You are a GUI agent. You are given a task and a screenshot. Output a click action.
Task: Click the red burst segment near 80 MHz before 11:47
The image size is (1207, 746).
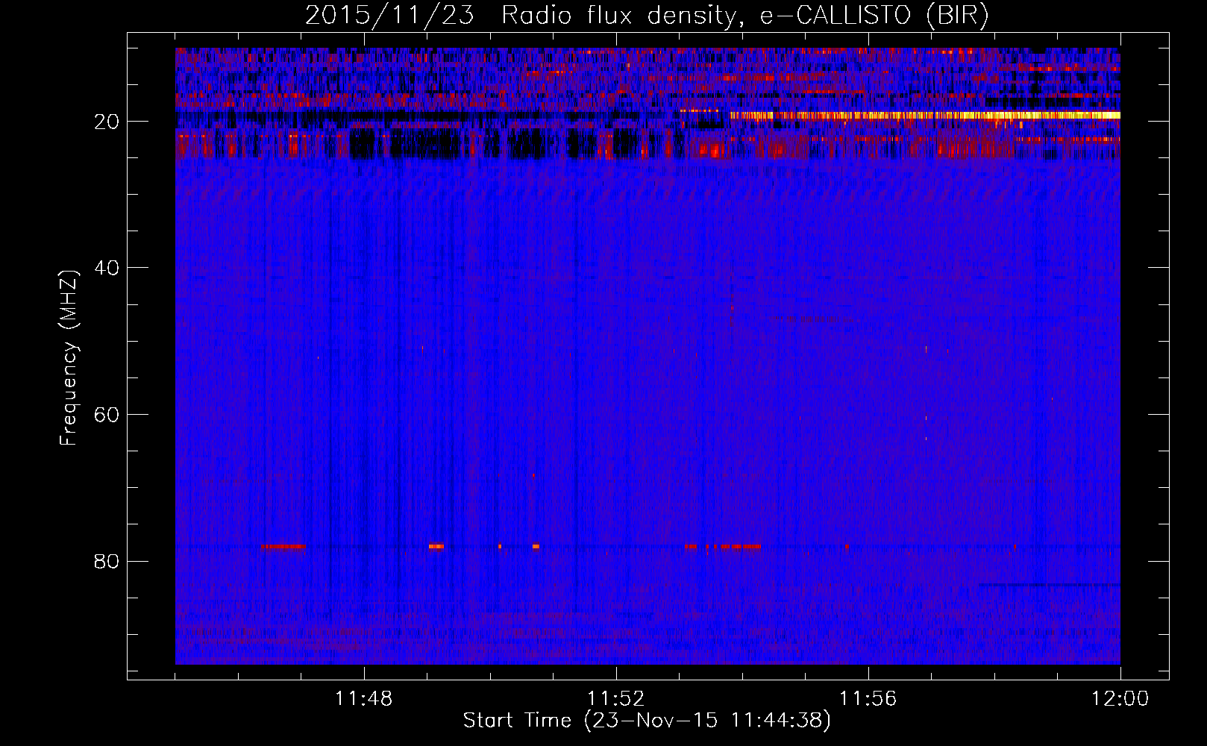pyautogui.click(x=283, y=547)
